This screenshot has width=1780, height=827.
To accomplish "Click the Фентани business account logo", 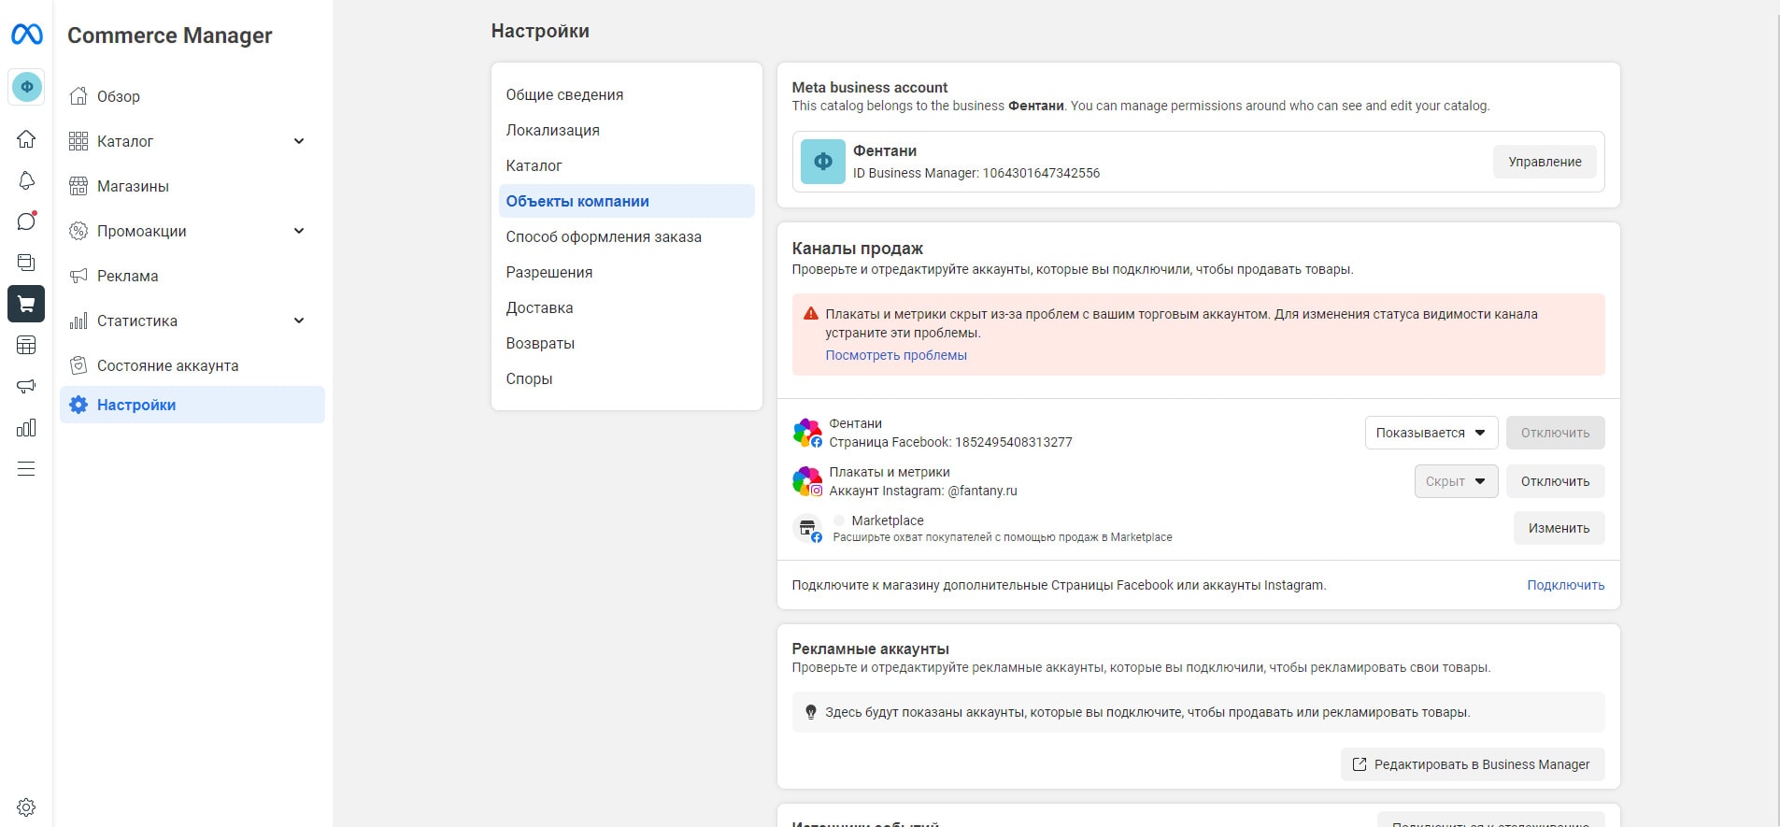I will pos(823,162).
